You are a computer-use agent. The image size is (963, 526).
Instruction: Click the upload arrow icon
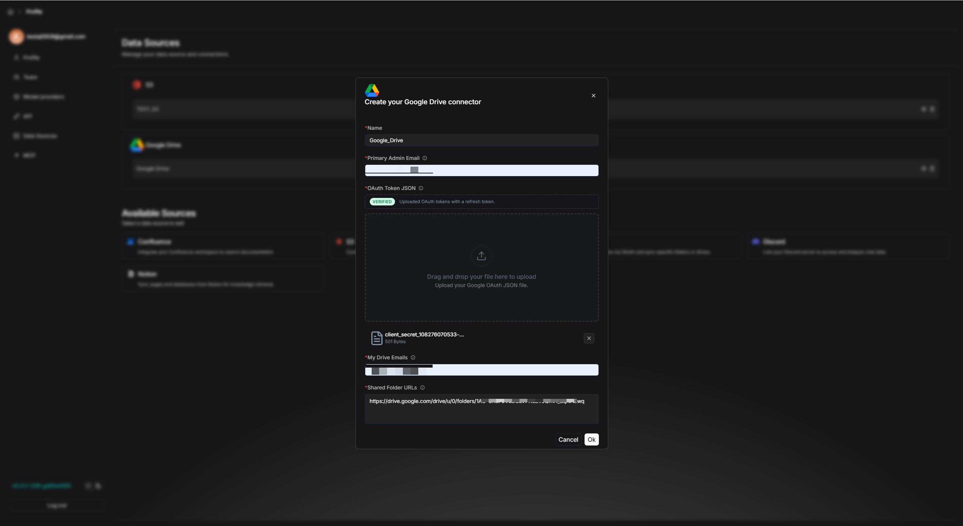(x=481, y=256)
